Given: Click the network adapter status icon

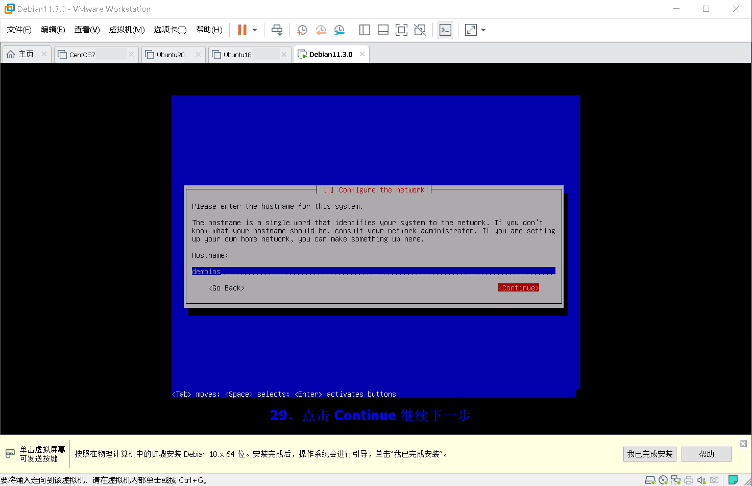Looking at the screenshot, I should pyautogui.click(x=676, y=480).
